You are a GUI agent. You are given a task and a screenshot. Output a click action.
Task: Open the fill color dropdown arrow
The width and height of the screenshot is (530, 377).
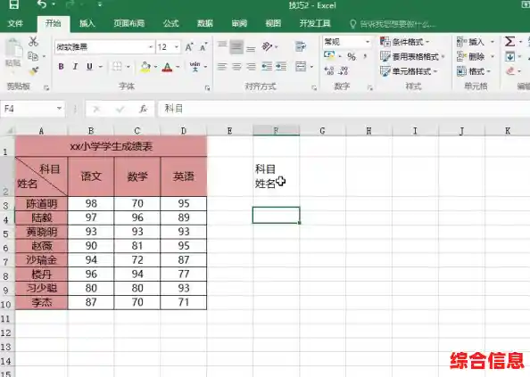(155, 67)
